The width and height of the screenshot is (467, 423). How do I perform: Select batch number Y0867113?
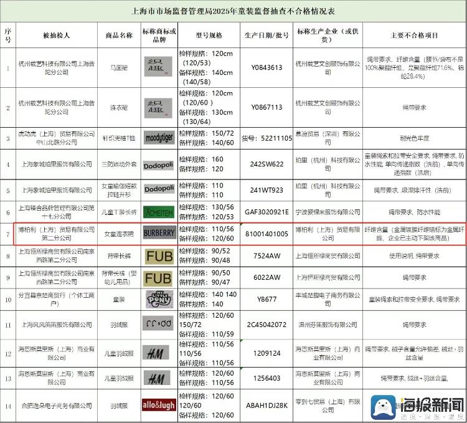pos(267,107)
